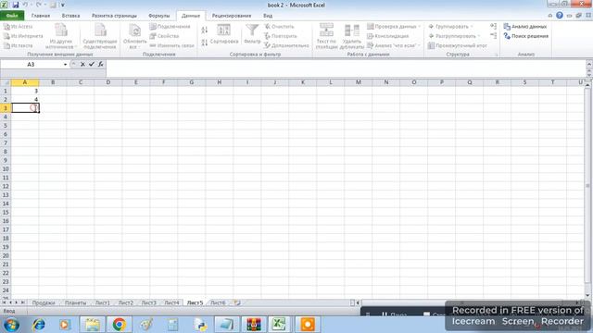Image resolution: width=593 pixels, height=333 pixels.
Task: Click the Name Box showing A3
Action: coord(31,65)
